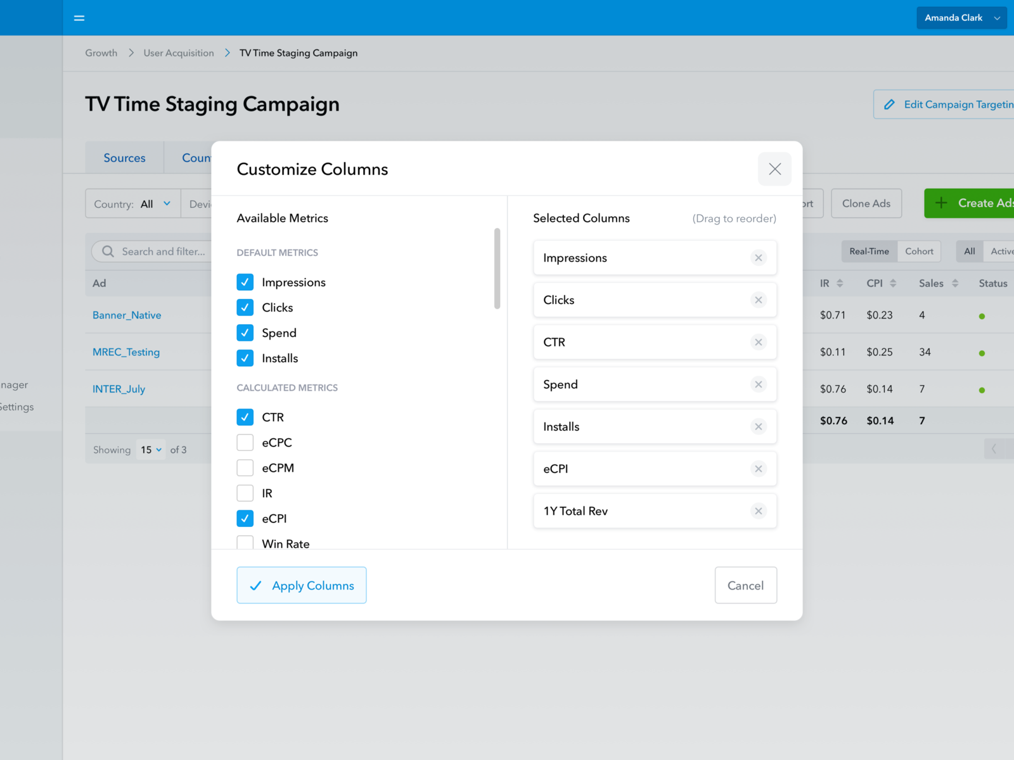Open the Amanda Clark user dropdown
1014x760 pixels.
[961, 18]
